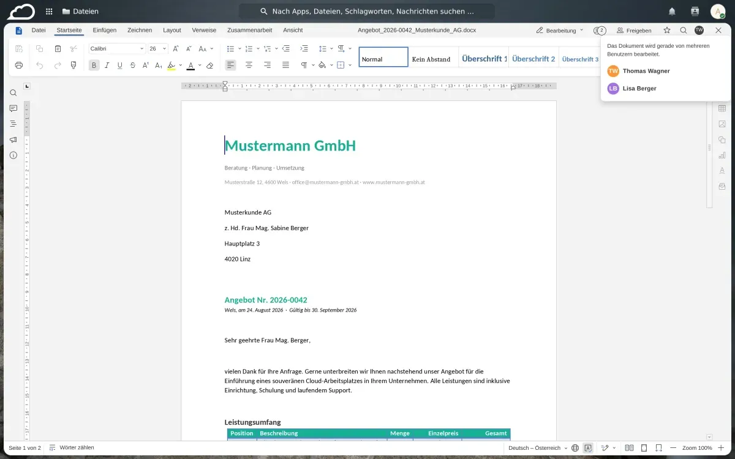Click Wörter zählen in the status bar

click(72, 448)
